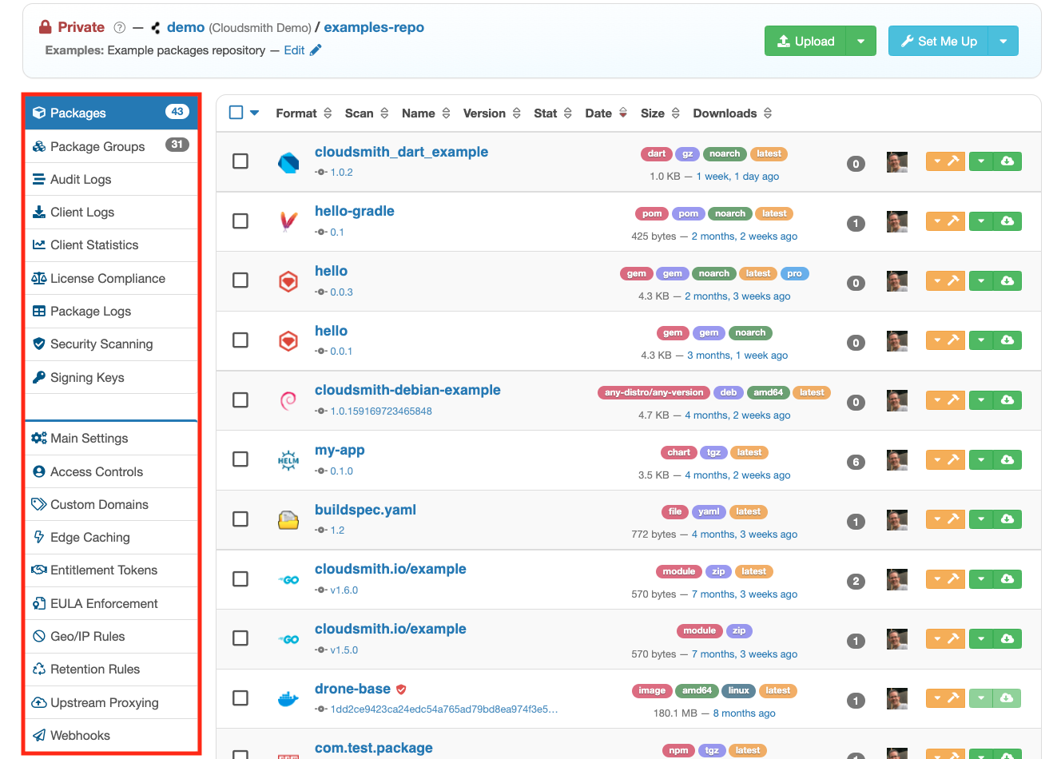Check the hello-gradle row checkbox
Viewport: 1057px width, 759px height.
click(x=240, y=221)
